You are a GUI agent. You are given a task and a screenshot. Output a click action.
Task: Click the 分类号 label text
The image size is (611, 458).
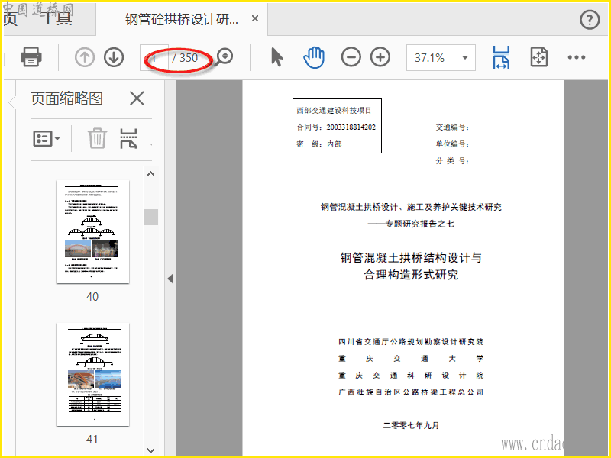click(452, 160)
